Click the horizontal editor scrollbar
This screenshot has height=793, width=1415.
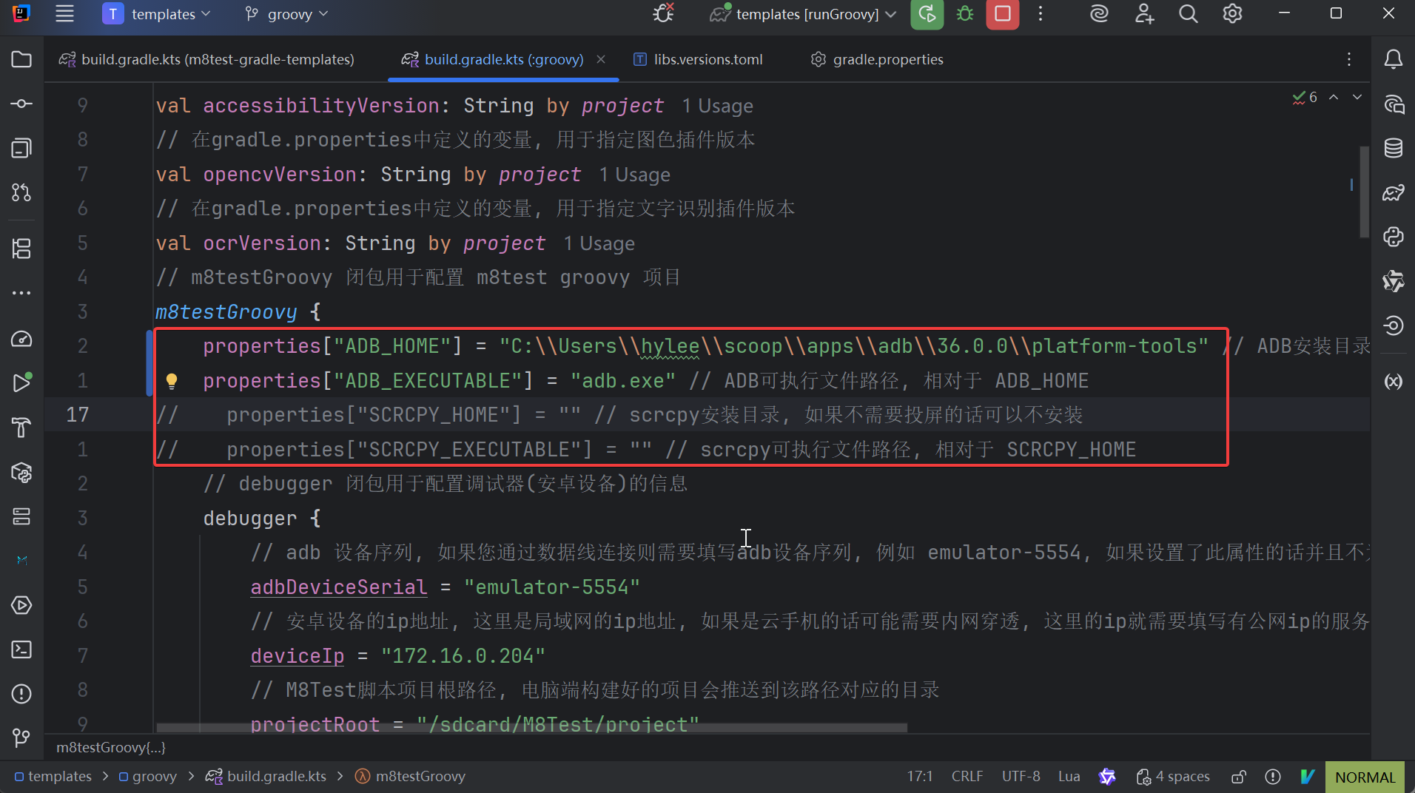point(531,728)
